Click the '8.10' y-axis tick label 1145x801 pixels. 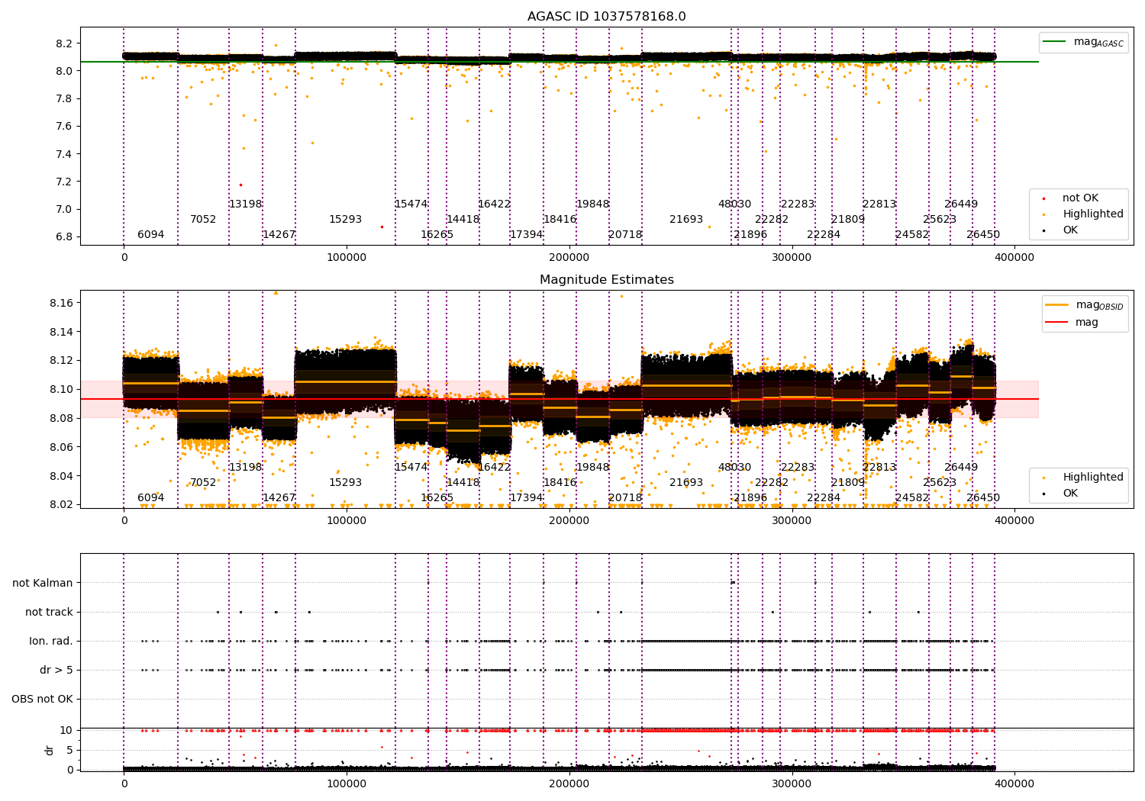[x=62, y=390]
